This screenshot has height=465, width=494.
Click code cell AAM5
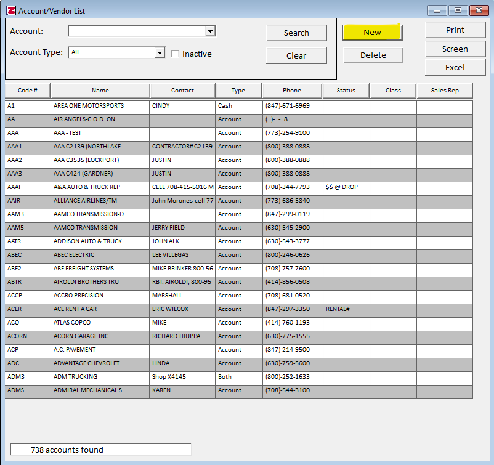pyautogui.click(x=28, y=229)
